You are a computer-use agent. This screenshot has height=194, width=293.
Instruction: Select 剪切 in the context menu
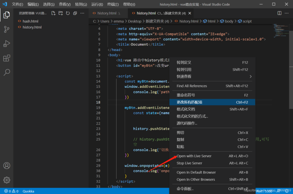[212, 132]
